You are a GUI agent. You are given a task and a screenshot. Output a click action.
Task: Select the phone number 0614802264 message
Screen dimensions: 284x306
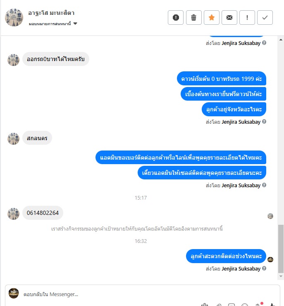pos(43,213)
